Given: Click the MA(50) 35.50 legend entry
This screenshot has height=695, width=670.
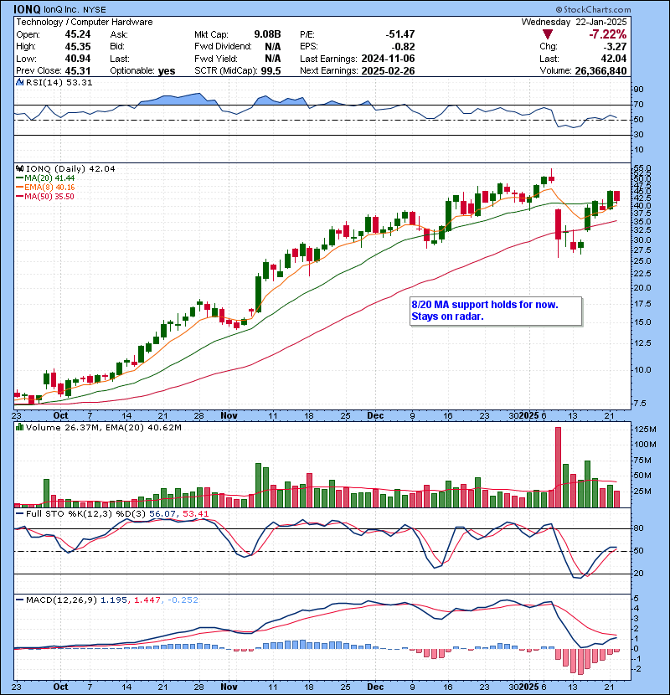Looking at the screenshot, I should click(x=44, y=196).
